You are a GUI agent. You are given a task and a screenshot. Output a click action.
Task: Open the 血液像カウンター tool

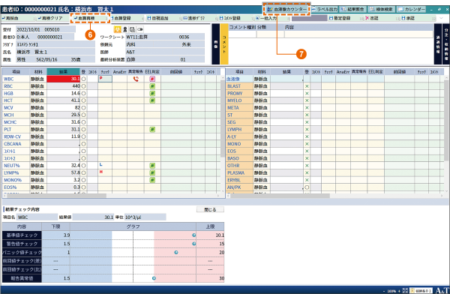(x=286, y=10)
